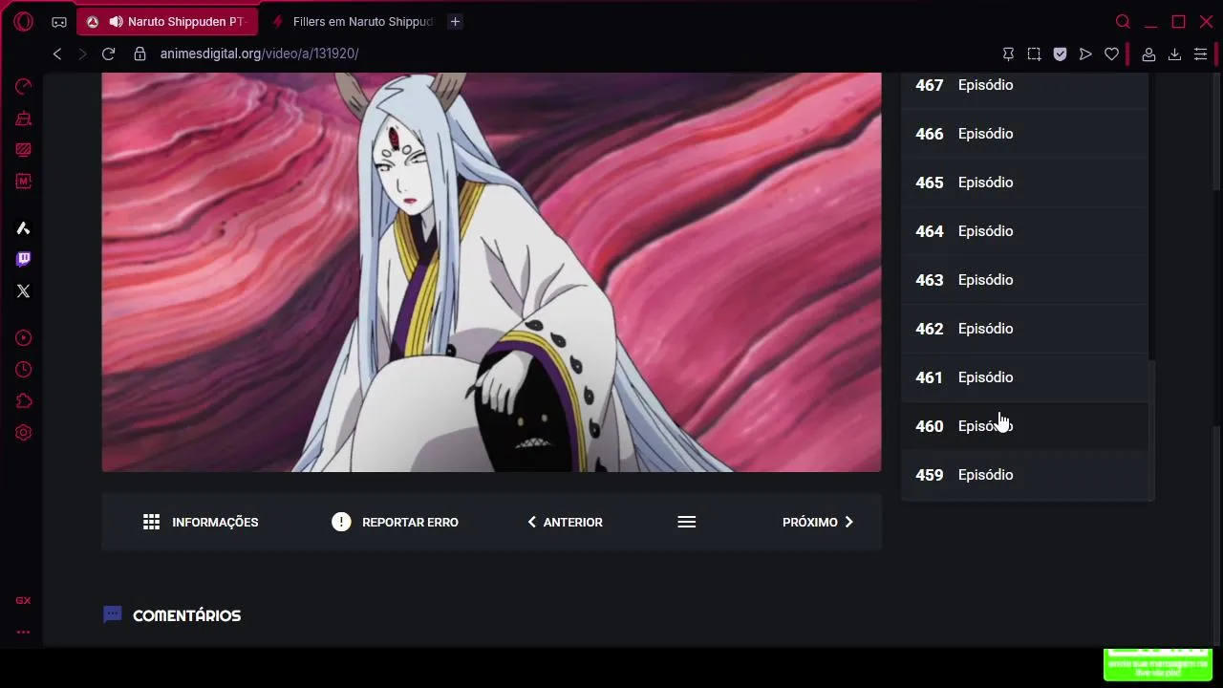Viewport: 1223px width, 688px height.
Task: Switch to the Fillers em Naruto Shippuden tab
Action: pyautogui.click(x=352, y=21)
